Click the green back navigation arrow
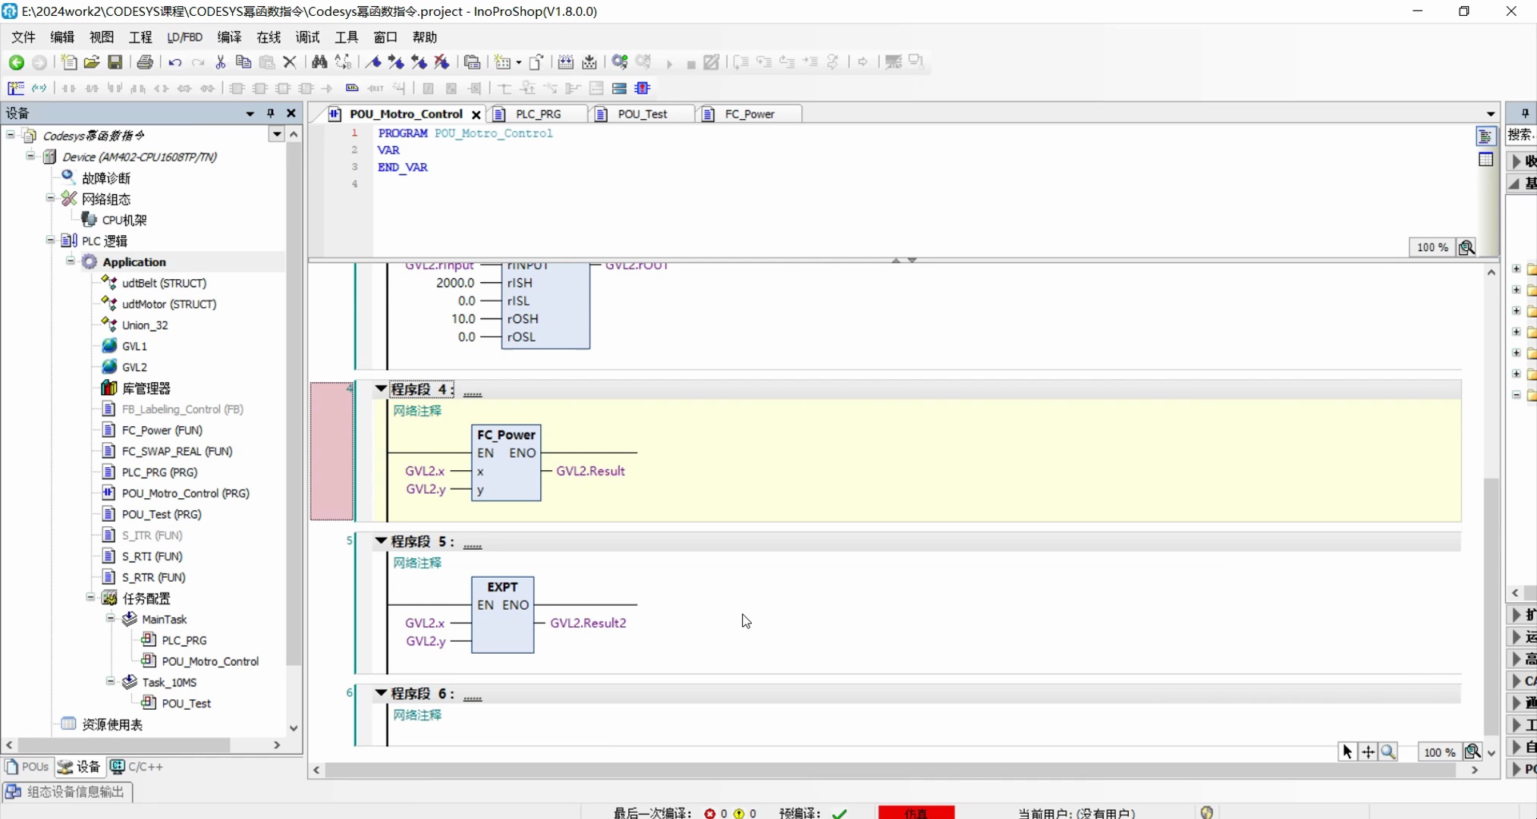 coord(16,62)
